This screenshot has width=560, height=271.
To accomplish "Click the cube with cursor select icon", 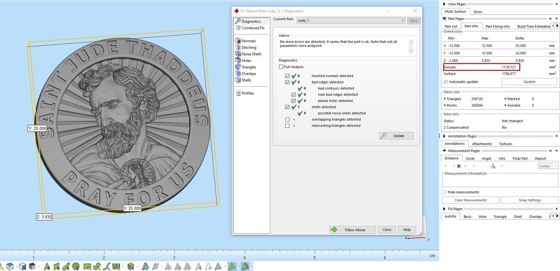I will pyautogui.click(x=22, y=266).
